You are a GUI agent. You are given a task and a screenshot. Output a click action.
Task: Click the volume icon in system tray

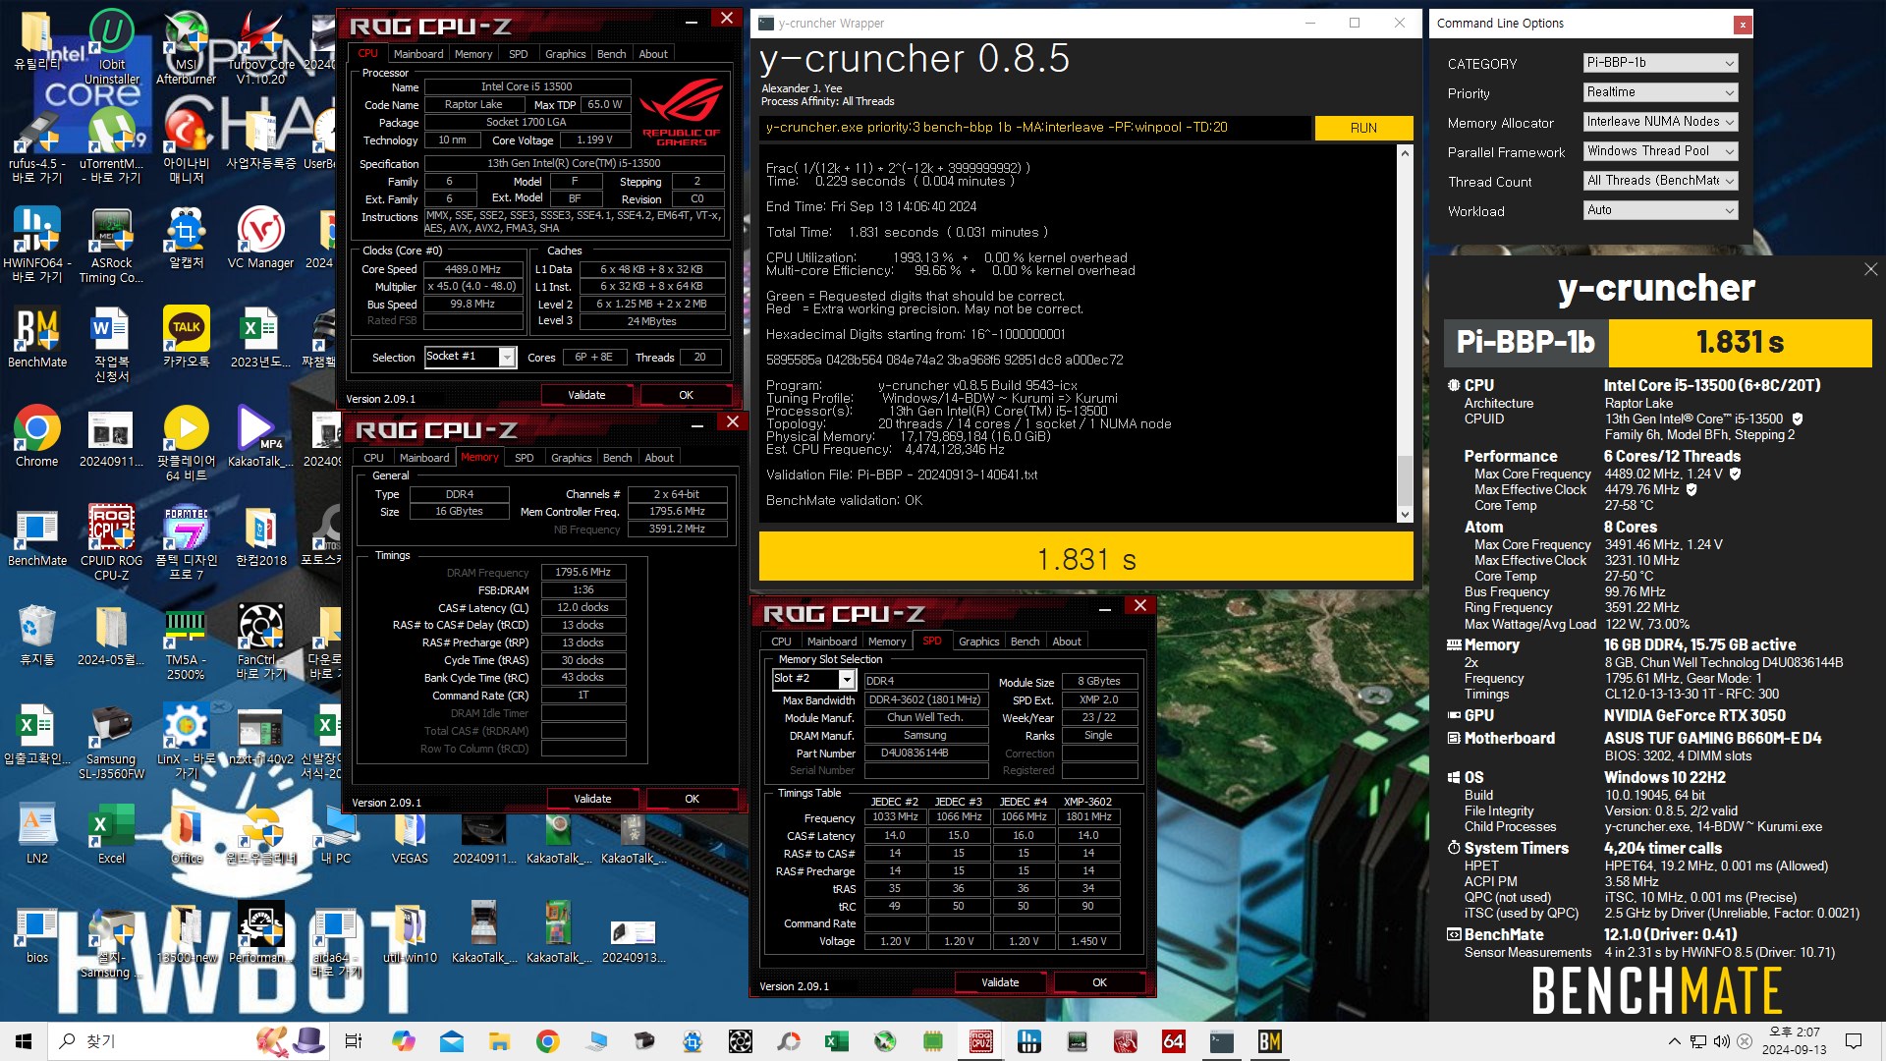coord(1721,1041)
